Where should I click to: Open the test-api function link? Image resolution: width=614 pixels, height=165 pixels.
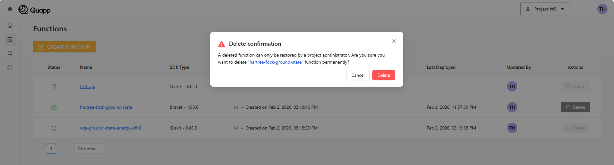(87, 86)
